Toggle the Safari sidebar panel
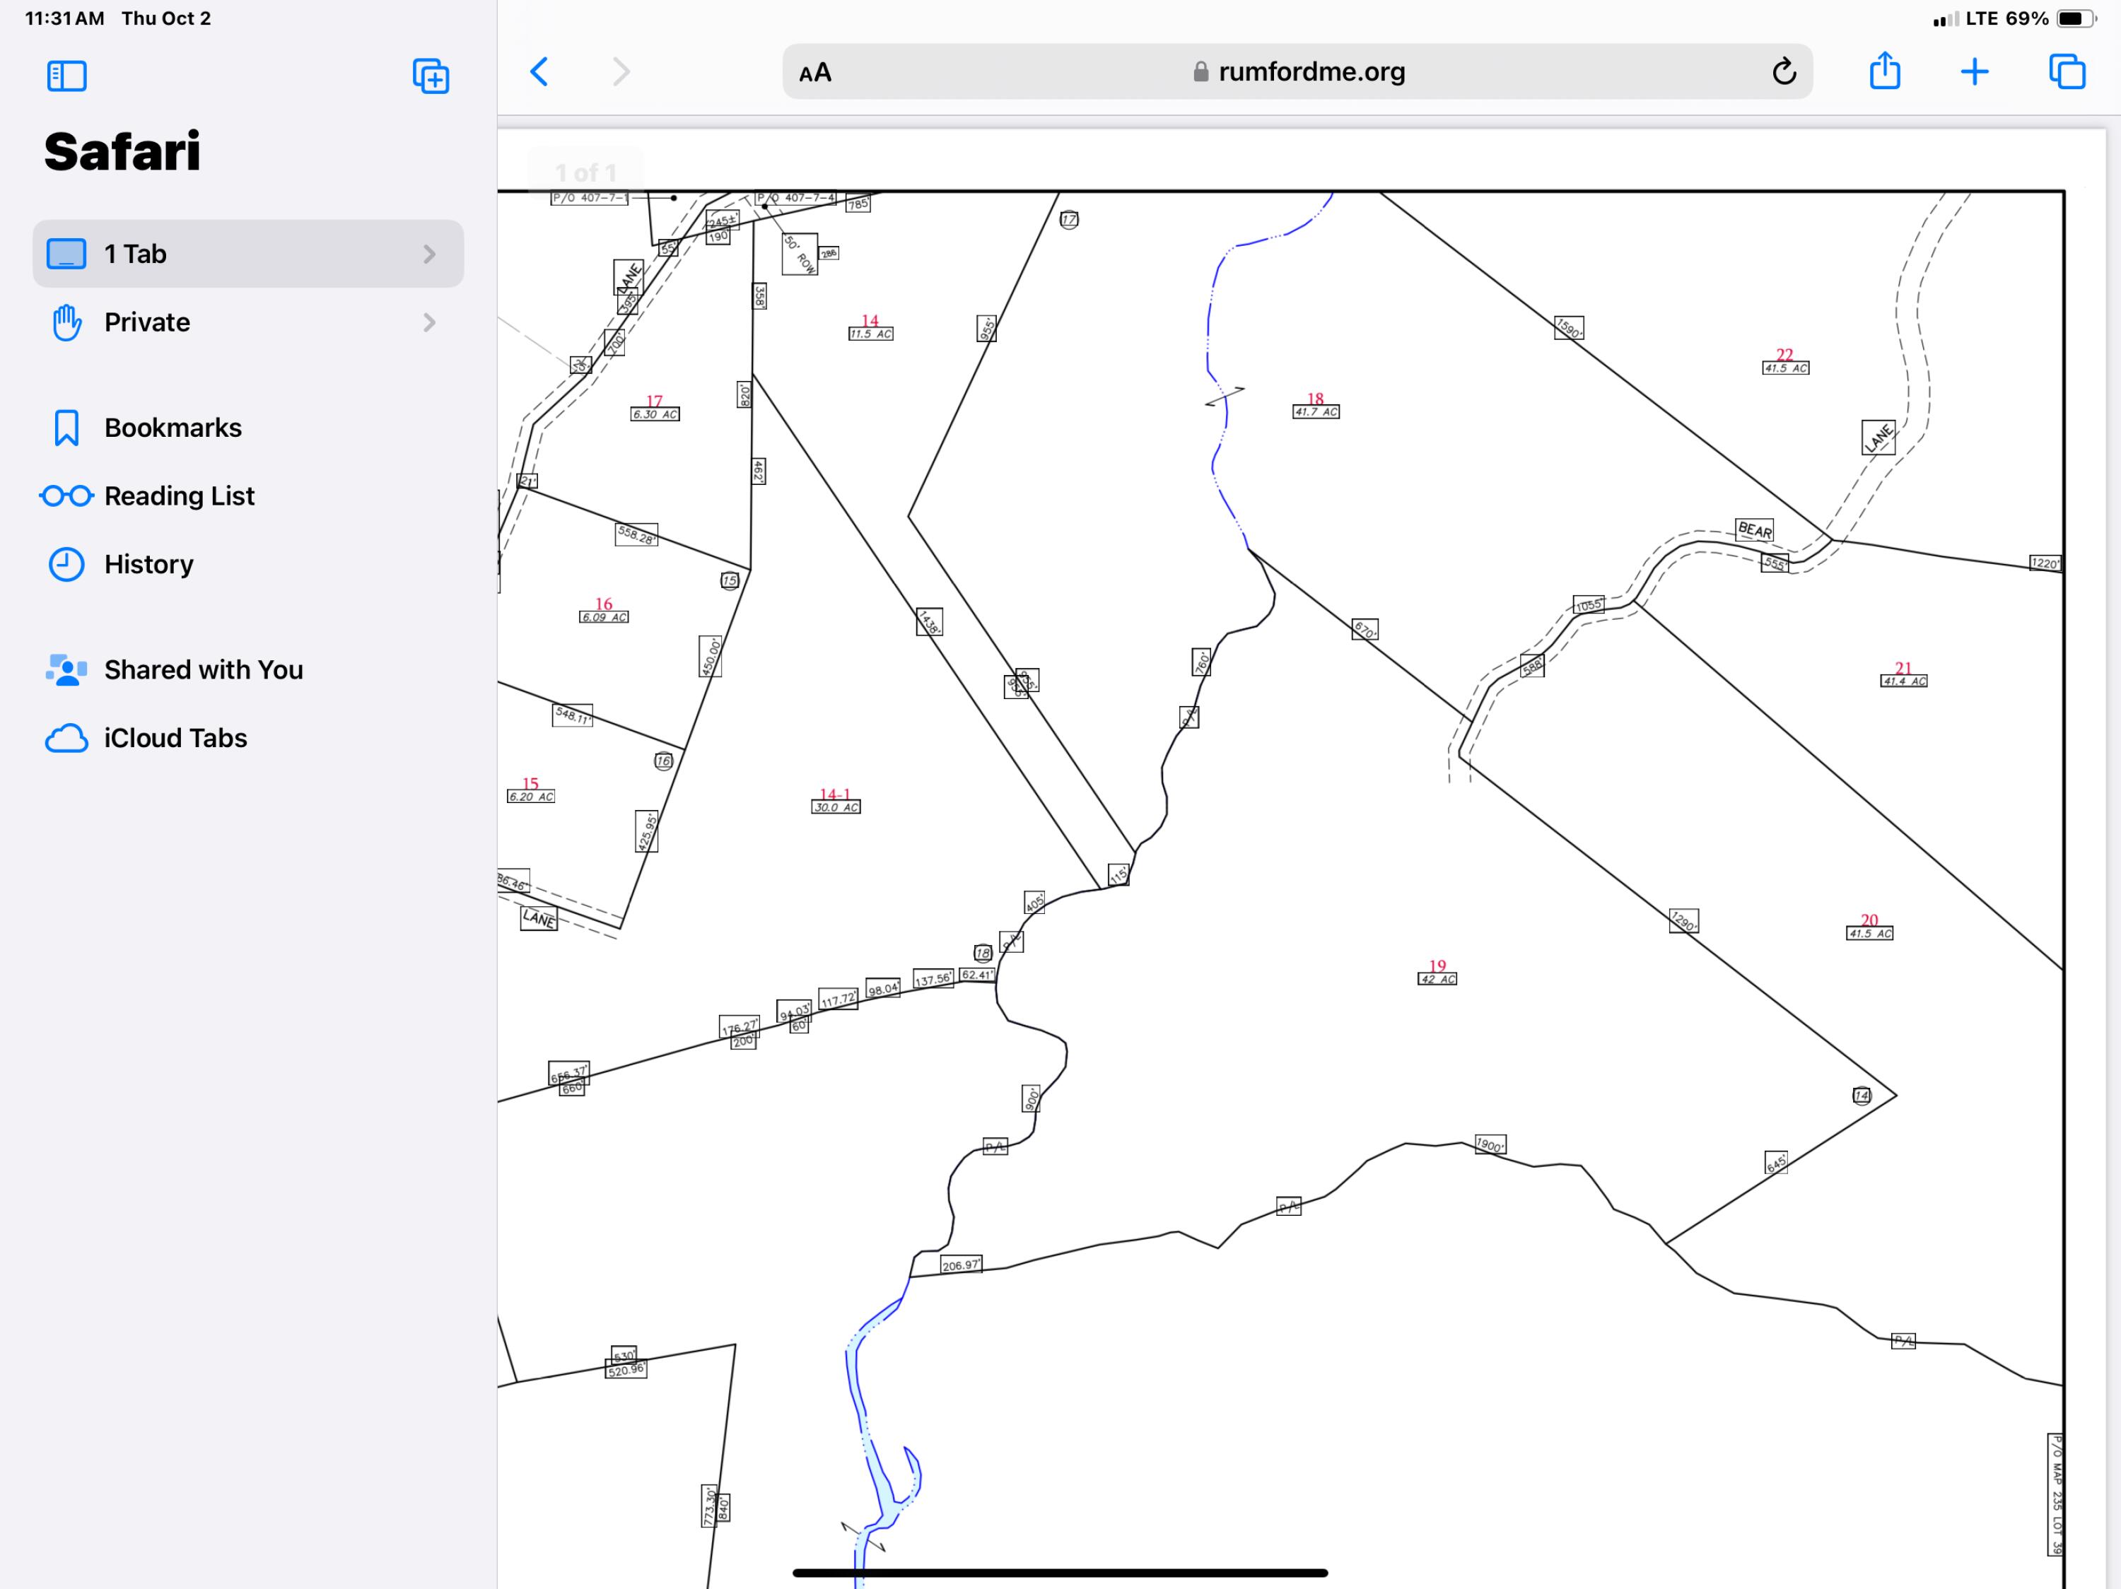The height and width of the screenshot is (1589, 2121). 66,76
